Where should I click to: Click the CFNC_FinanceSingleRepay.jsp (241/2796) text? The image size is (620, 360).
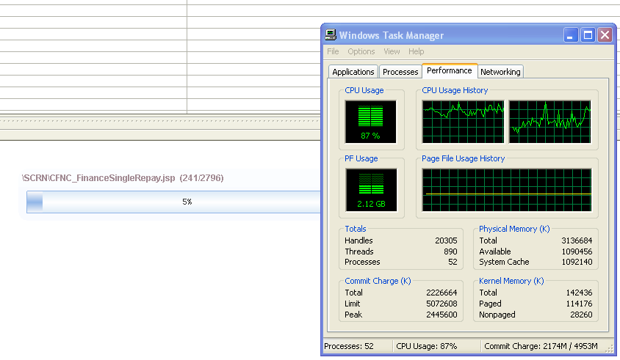point(123,178)
